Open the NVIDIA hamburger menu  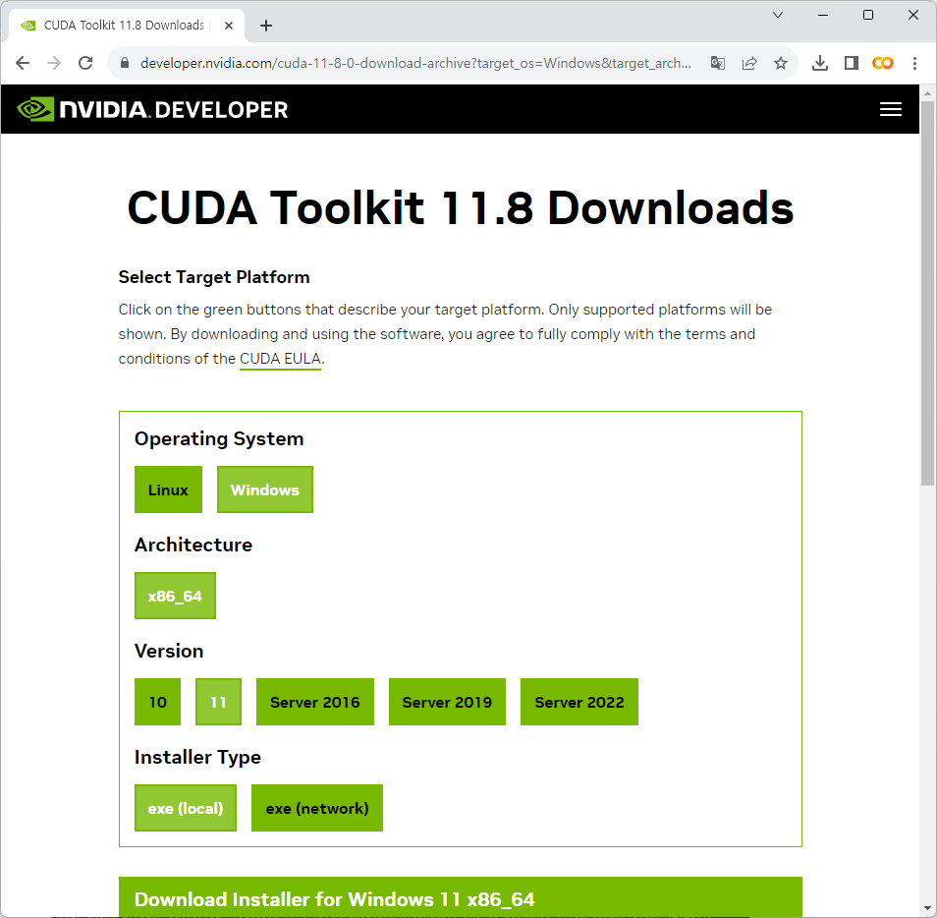point(891,109)
